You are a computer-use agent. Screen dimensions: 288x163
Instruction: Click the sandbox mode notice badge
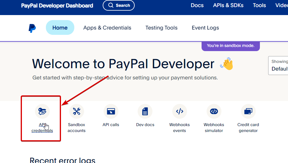tap(230, 46)
